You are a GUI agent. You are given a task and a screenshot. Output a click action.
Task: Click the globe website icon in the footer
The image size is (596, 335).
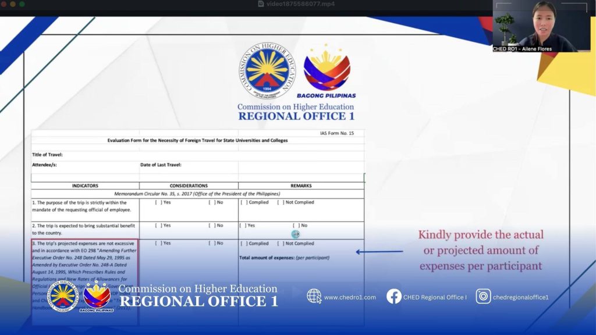coord(314,296)
